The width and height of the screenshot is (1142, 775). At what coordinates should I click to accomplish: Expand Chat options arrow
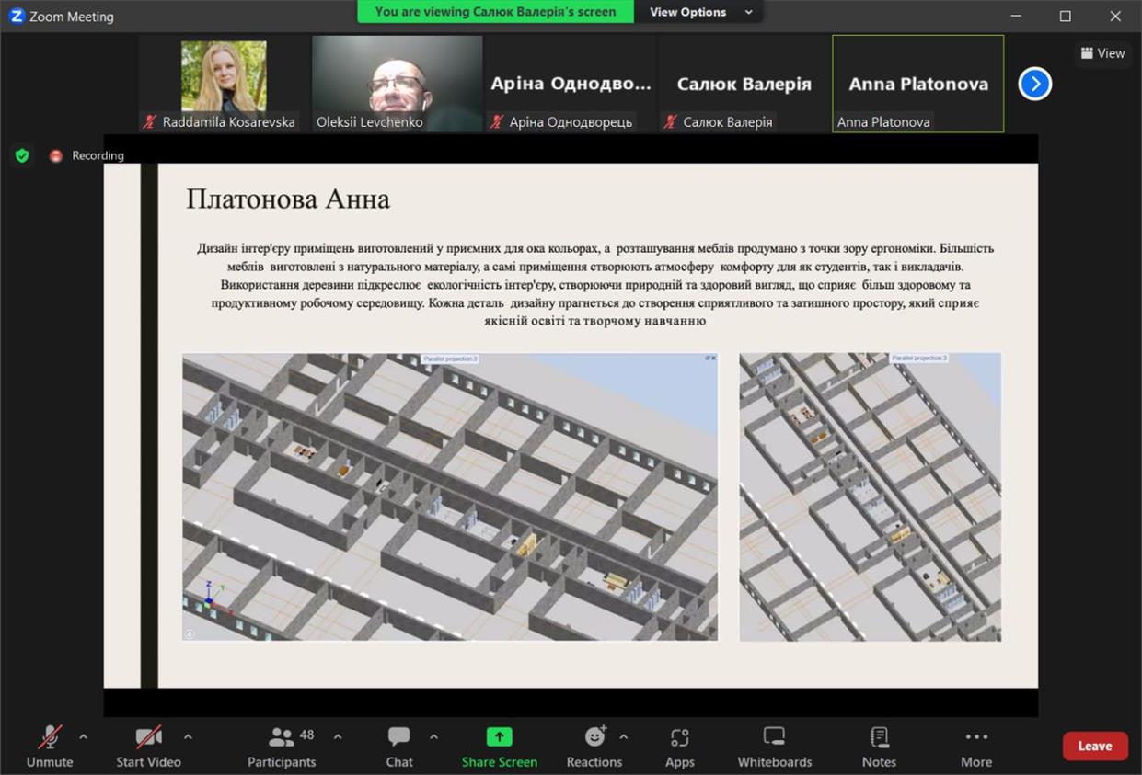[433, 736]
